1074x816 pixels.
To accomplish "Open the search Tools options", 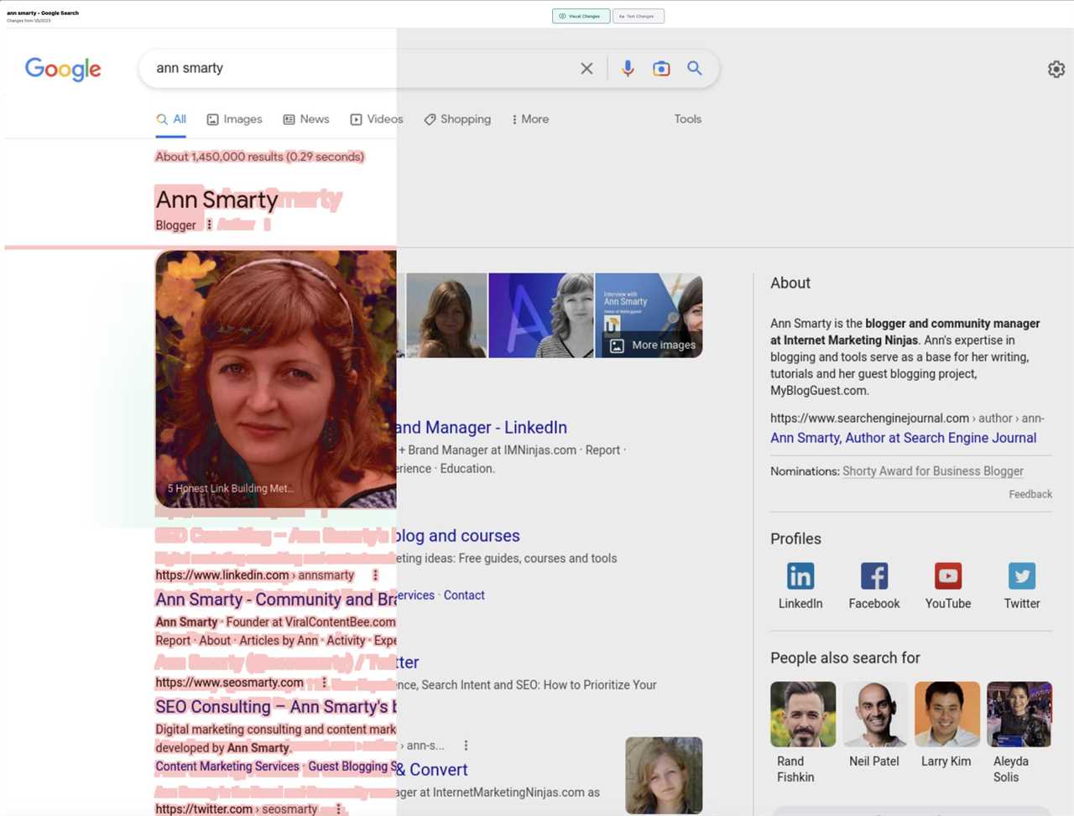I will point(688,119).
